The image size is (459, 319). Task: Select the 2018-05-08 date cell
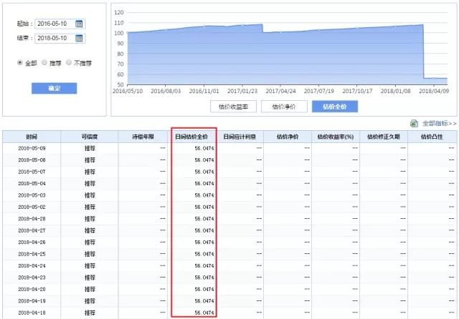click(x=32, y=160)
